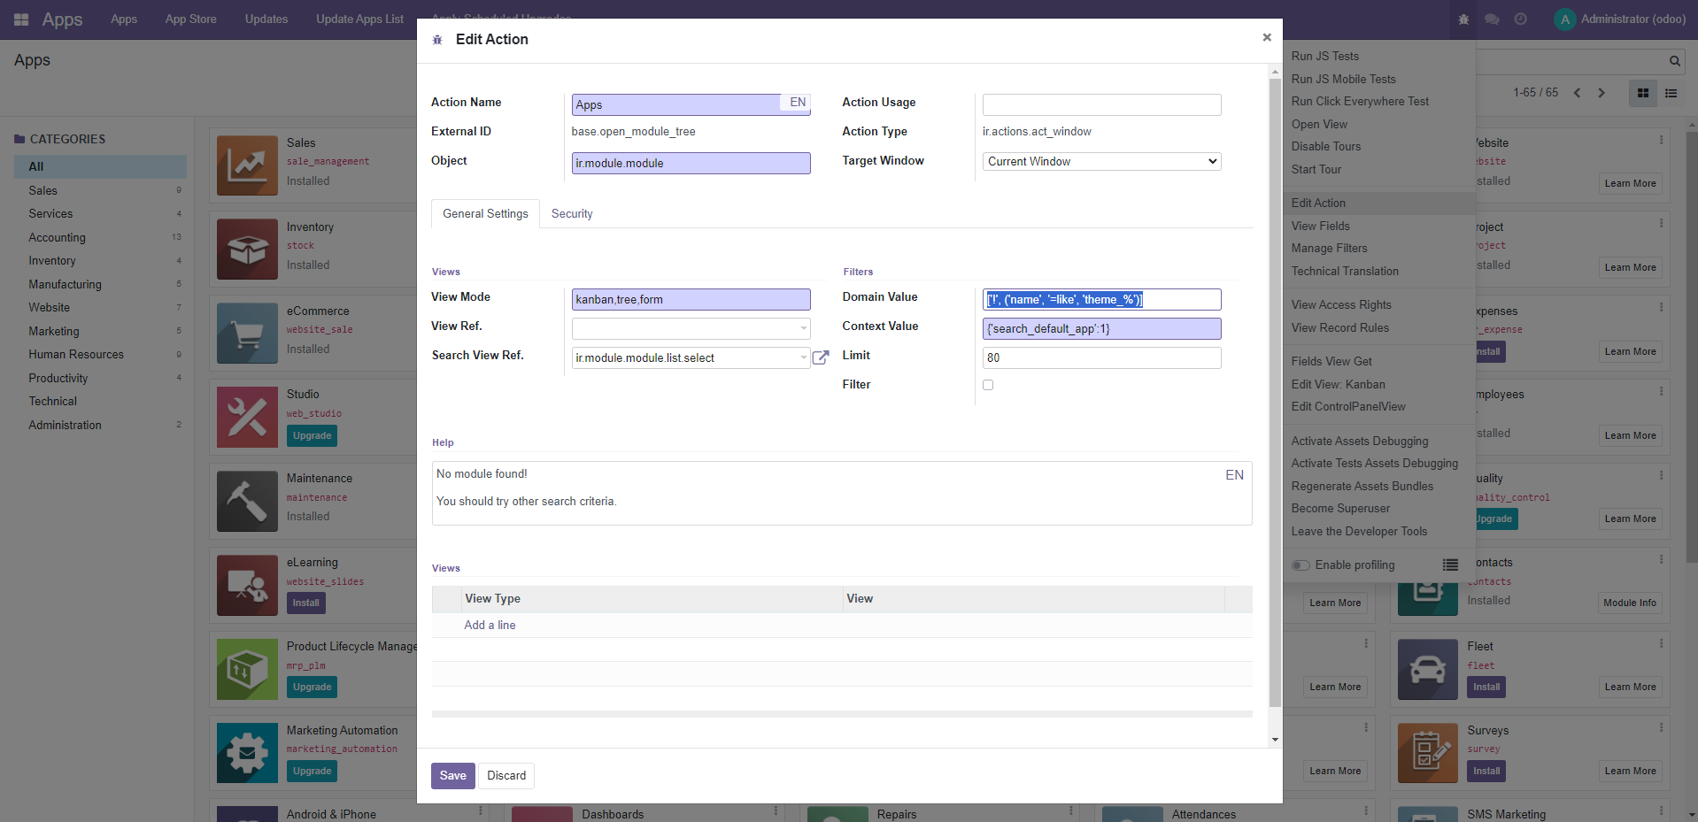Open kebab menu on Fleet card
The image size is (1698, 822).
(1661, 643)
